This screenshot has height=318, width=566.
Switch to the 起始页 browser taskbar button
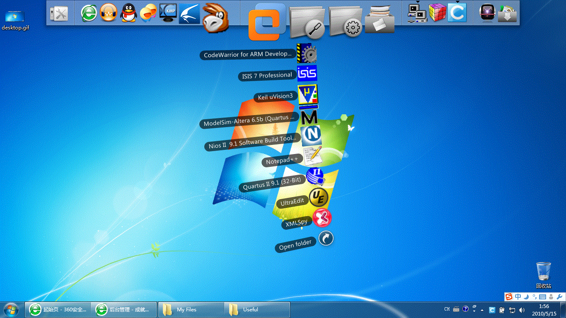point(58,310)
